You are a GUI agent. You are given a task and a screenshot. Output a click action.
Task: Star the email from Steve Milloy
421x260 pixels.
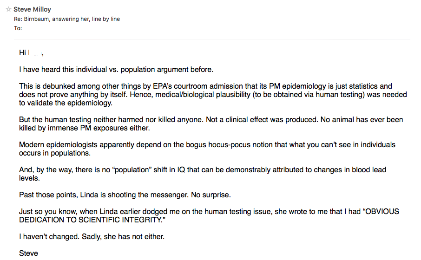[x=8, y=9]
